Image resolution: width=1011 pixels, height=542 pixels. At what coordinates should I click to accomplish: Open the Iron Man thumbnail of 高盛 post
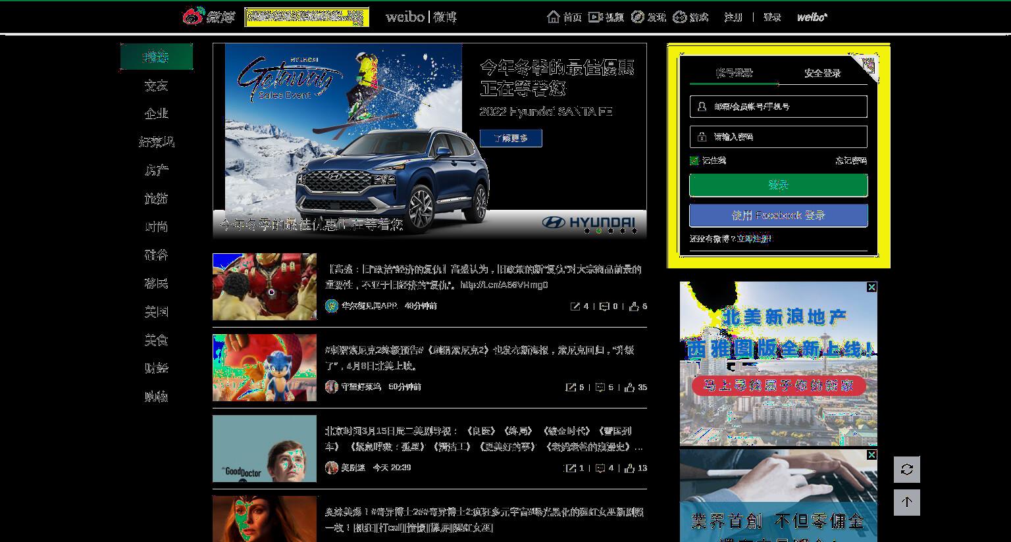pos(265,287)
